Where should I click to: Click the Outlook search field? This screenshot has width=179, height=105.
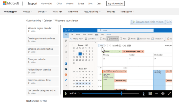click(125, 30)
